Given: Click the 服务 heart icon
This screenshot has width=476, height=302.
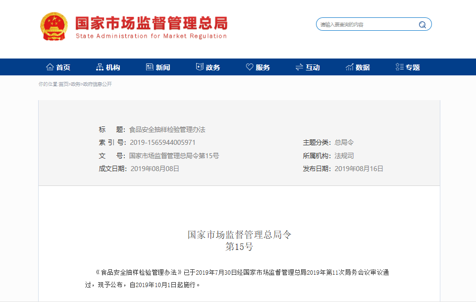Looking at the screenshot, I should click(x=250, y=67).
